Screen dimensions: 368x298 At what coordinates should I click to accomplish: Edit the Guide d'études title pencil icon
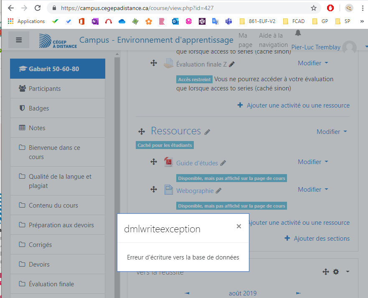[x=223, y=163]
